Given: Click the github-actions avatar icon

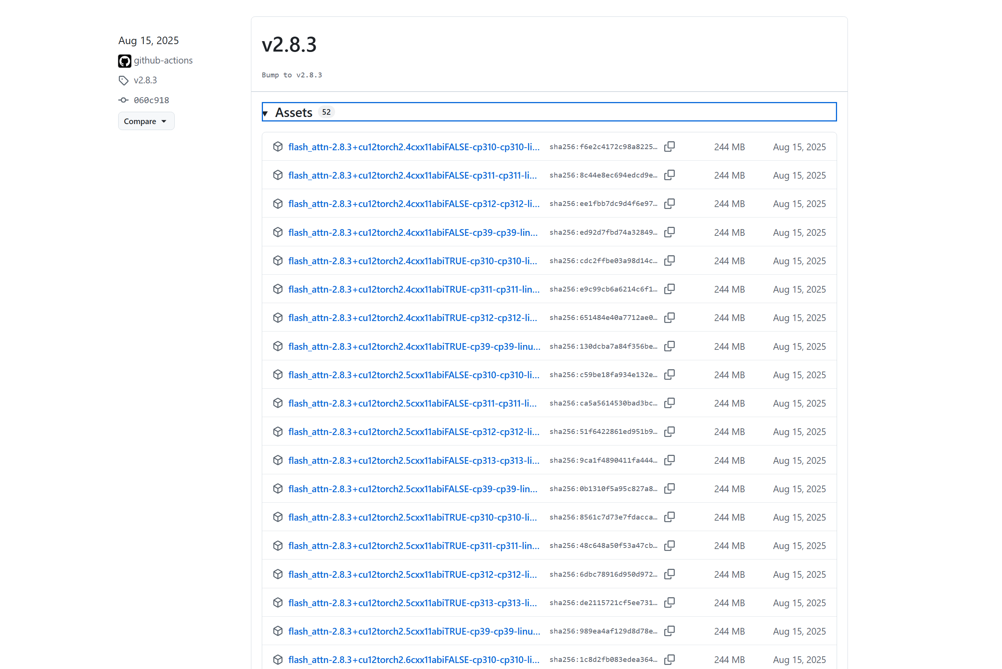Looking at the screenshot, I should [x=124, y=61].
